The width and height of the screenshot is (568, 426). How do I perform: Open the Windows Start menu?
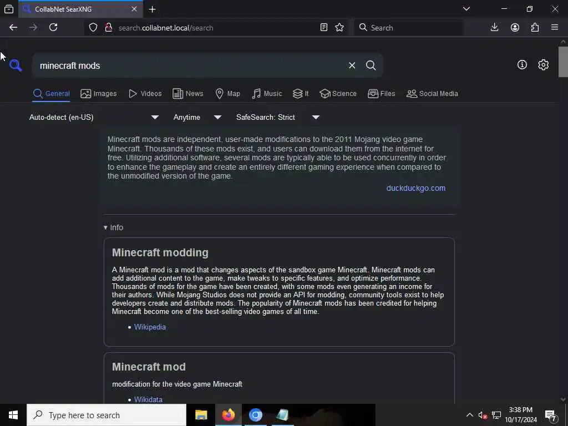point(13,415)
